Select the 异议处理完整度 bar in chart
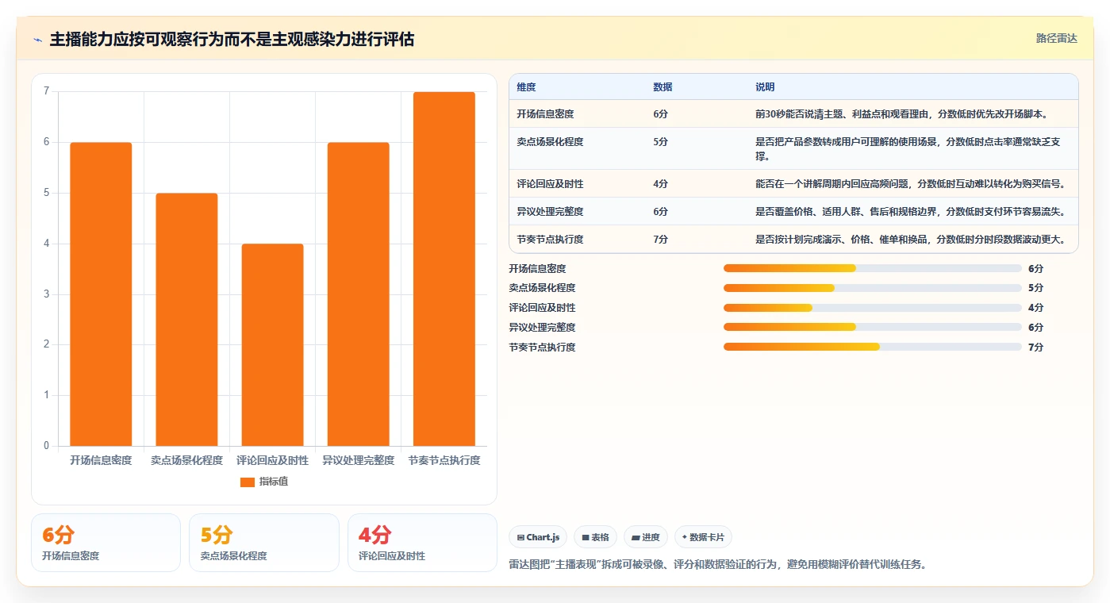1110x603 pixels. [358, 294]
